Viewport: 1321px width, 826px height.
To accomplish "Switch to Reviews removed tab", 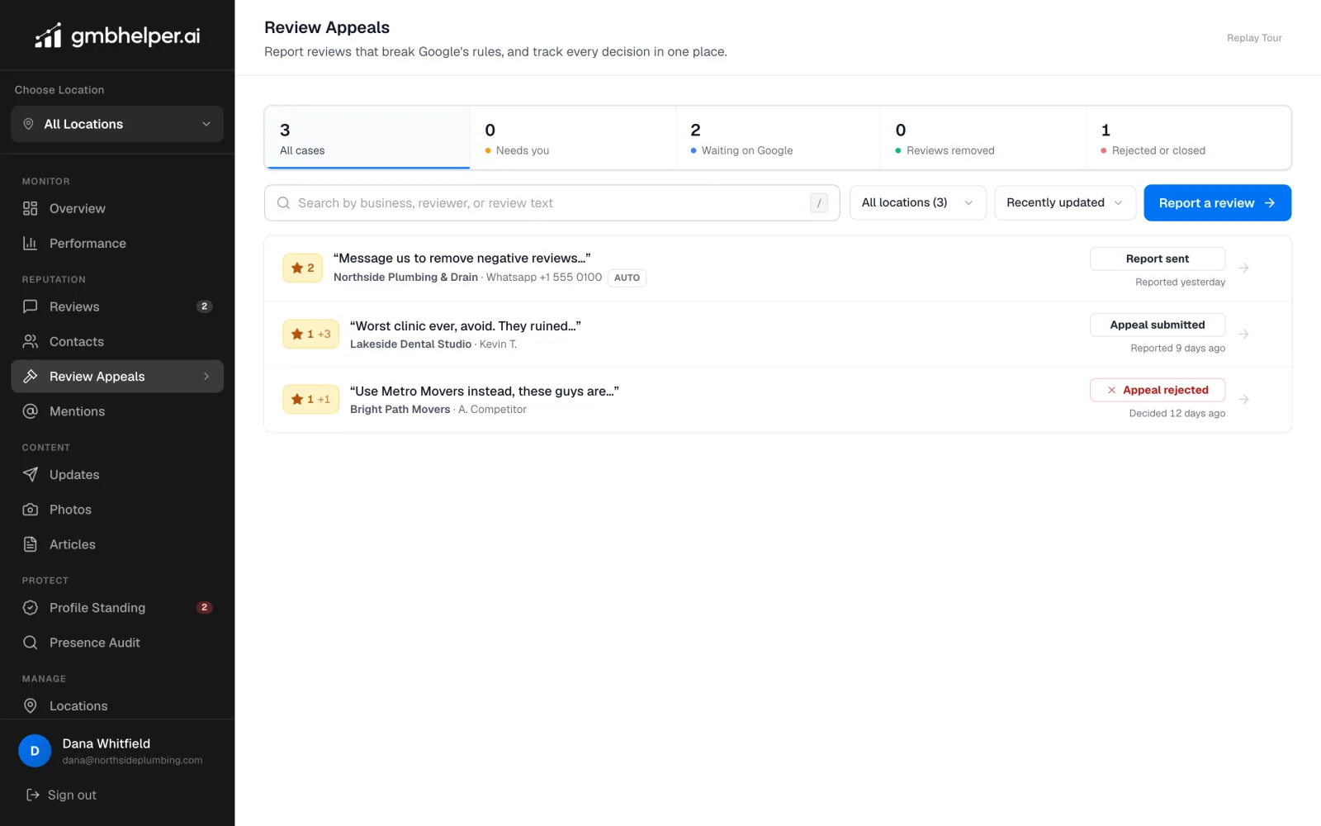I will 983,138.
